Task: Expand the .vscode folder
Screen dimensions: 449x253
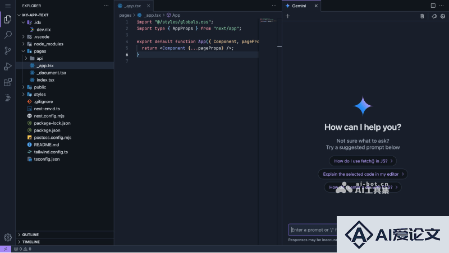Action: [24, 37]
